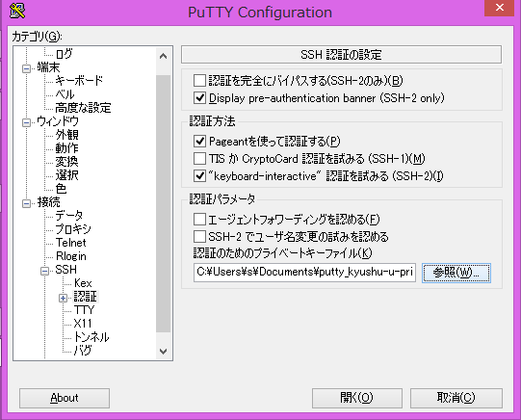The height and width of the screenshot is (420, 521).
Task: Click the 開く(O) button
Action: [357, 398]
